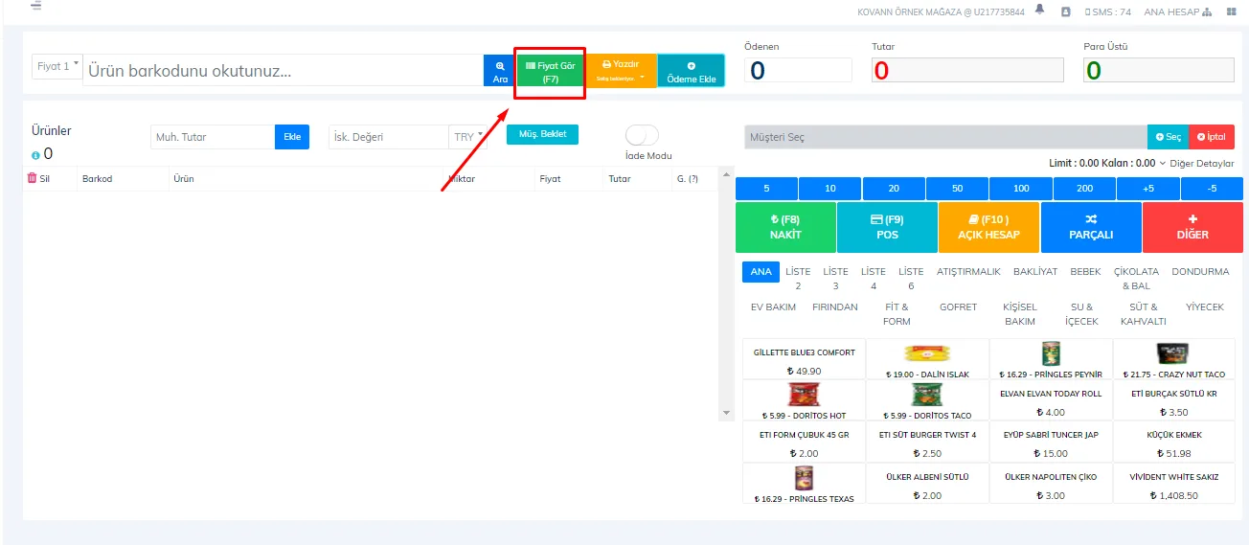Open the grid apps icon
Image resolution: width=1249 pixels, height=545 pixels.
pos(1230,11)
